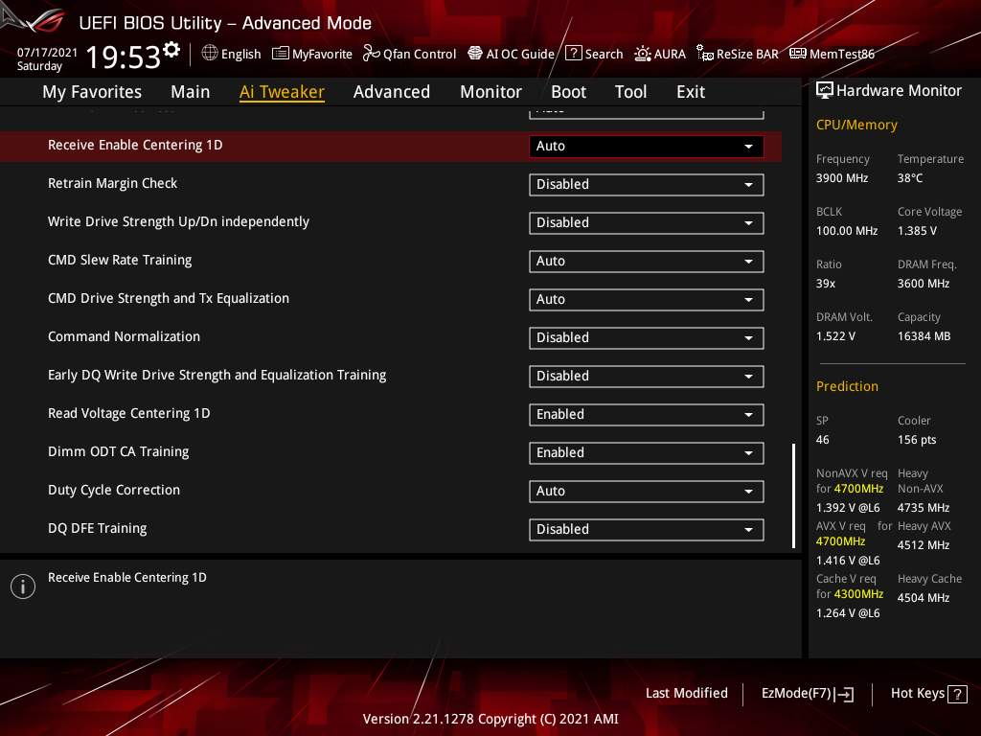Image resolution: width=981 pixels, height=736 pixels.
Task: Click the CPU/Memory section heading
Action: pyautogui.click(x=856, y=126)
